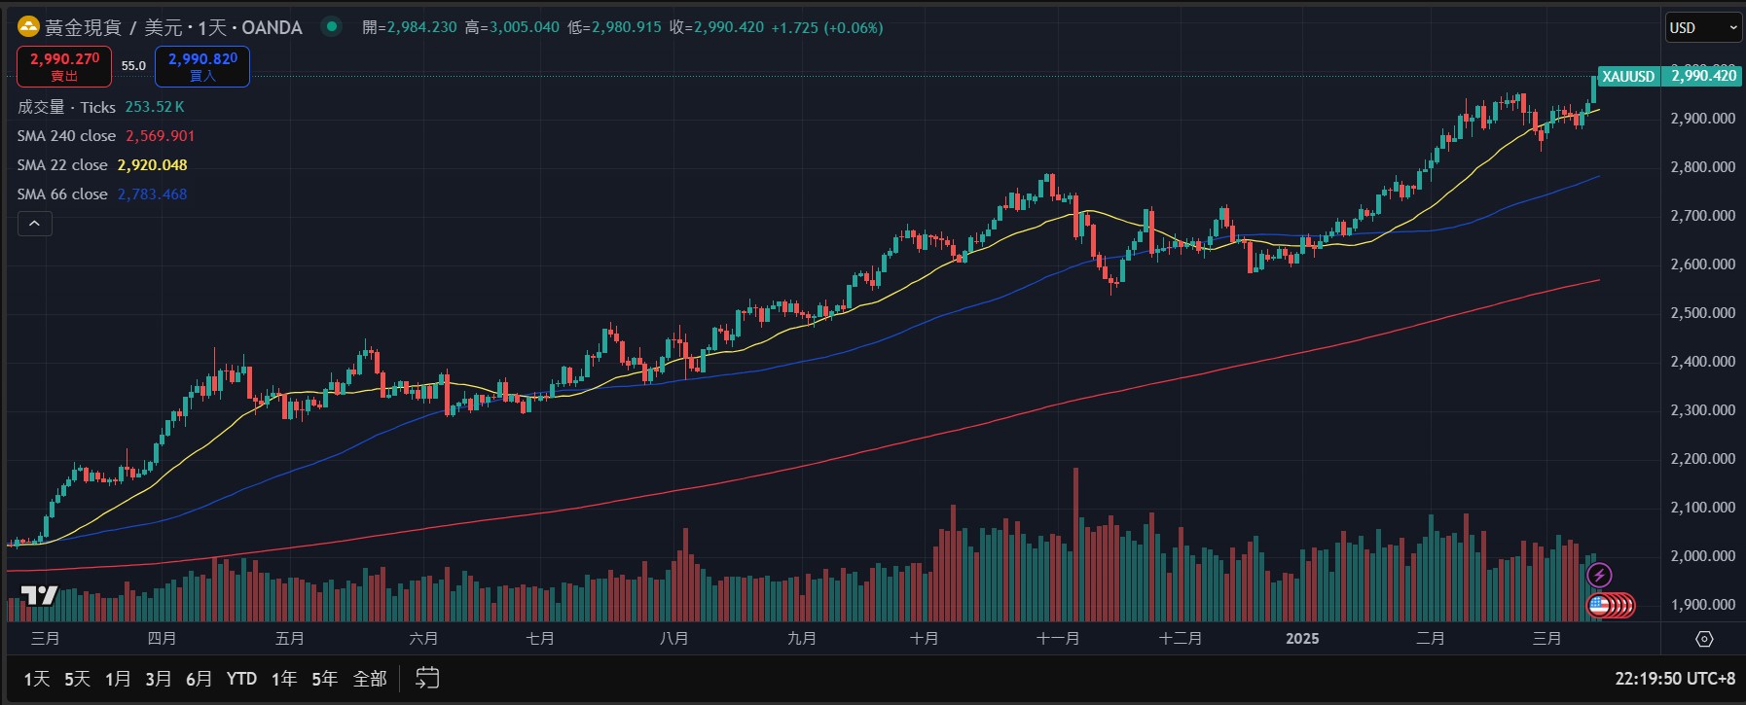Screen dimensions: 1746x705
Task: Switch to the YTD time range
Action: pyautogui.click(x=241, y=679)
